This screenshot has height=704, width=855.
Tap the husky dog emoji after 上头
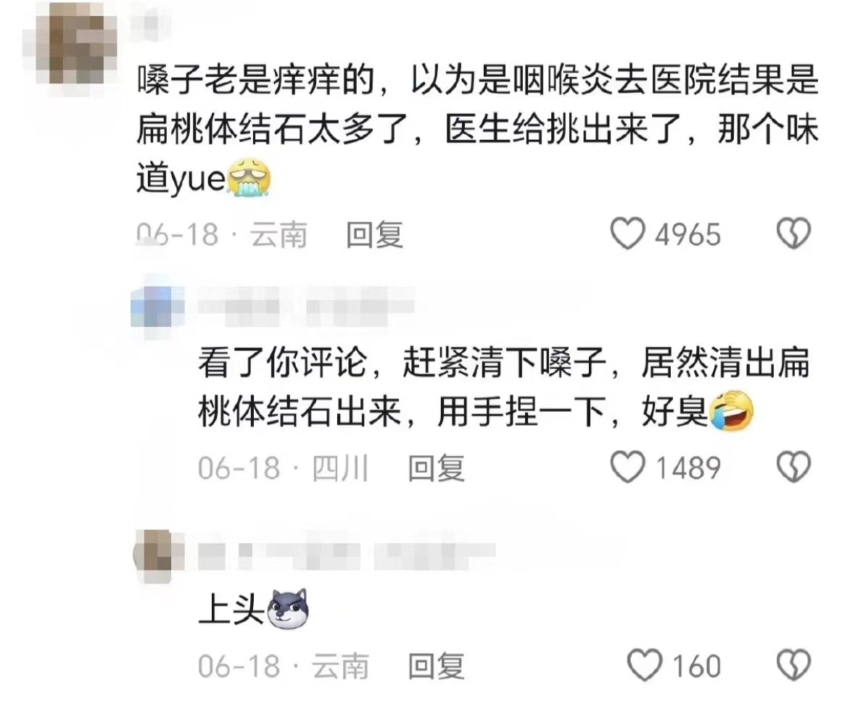(287, 609)
